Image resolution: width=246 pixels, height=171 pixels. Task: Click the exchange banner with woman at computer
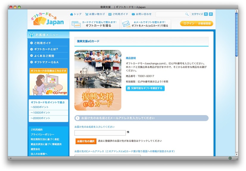(49, 82)
